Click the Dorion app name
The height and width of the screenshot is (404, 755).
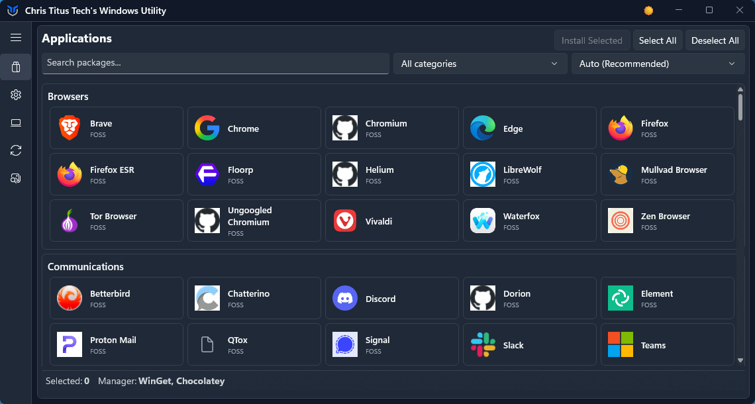click(x=517, y=294)
